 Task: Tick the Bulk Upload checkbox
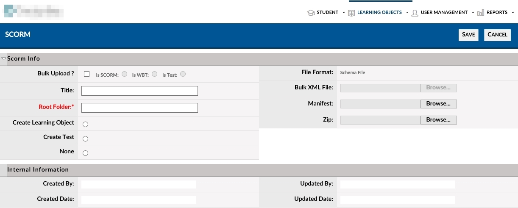pos(87,74)
